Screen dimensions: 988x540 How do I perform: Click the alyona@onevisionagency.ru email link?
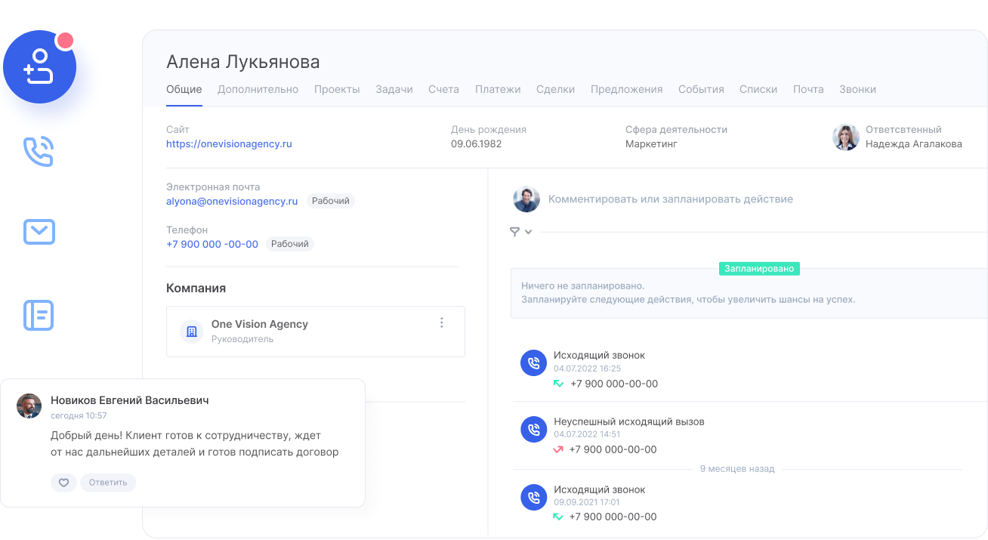click(x=232, y=202)
